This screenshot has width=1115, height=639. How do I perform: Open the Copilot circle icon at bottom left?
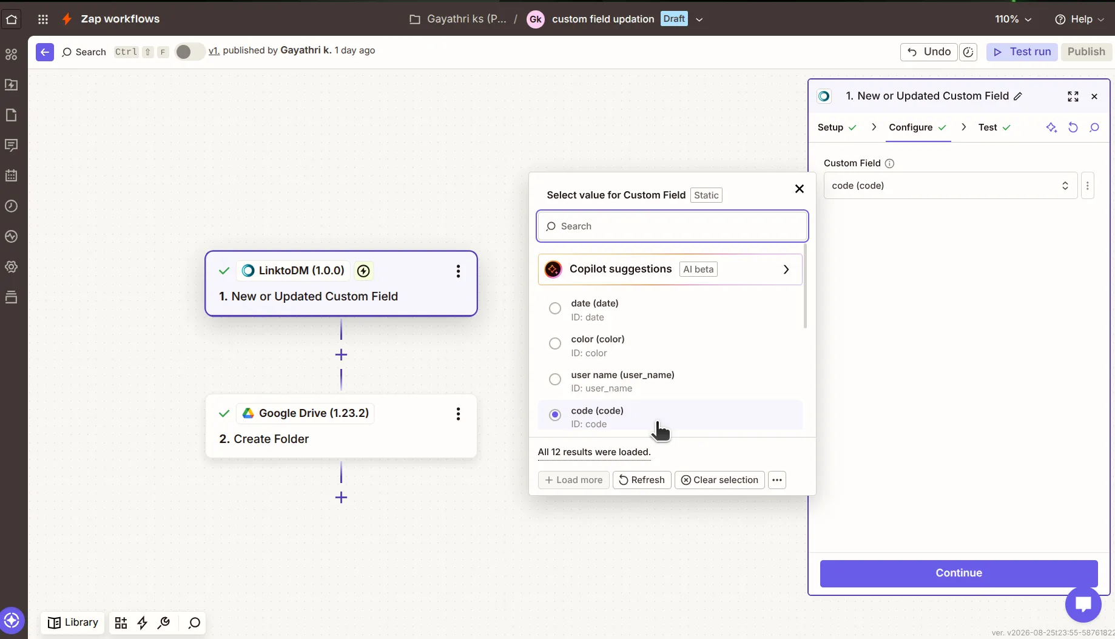tap(12, 620)
